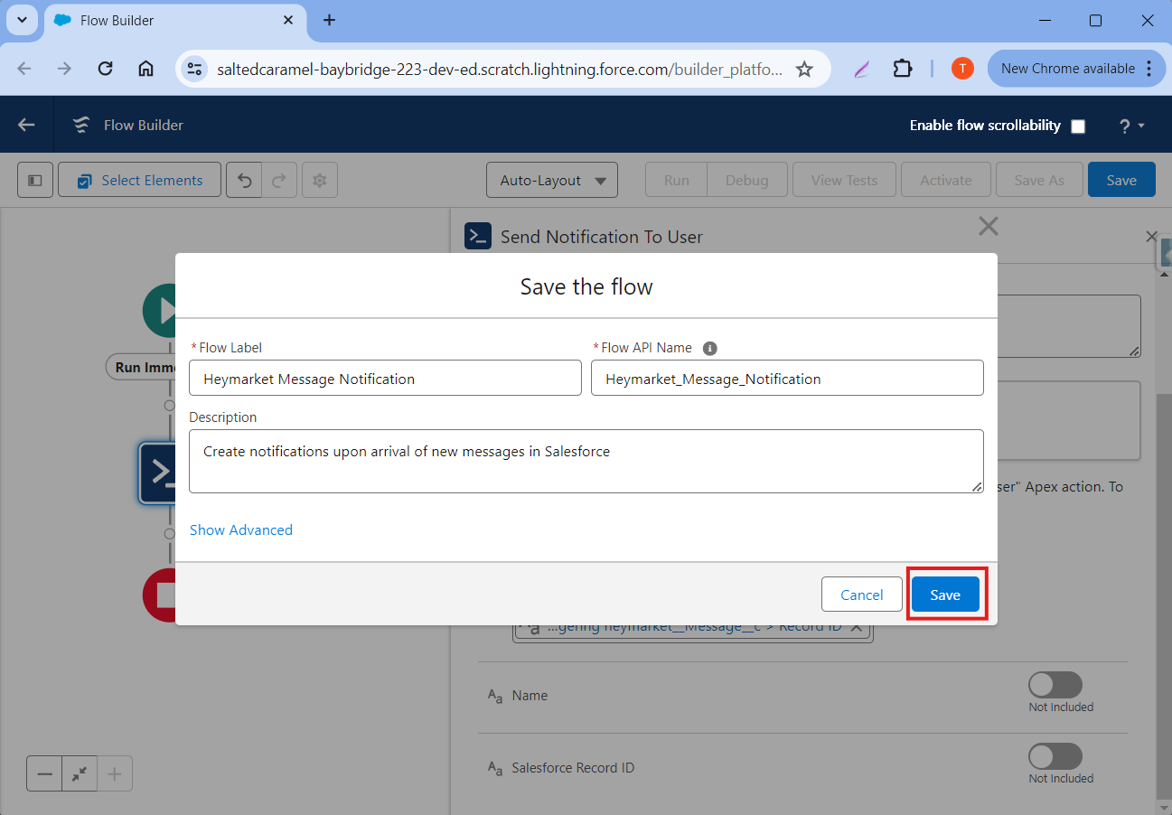
Task: Navigate forward in the browser
Action: tap(64, 69)
